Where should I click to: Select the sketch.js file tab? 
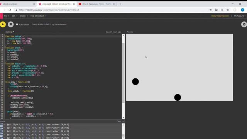click(9, 32)
